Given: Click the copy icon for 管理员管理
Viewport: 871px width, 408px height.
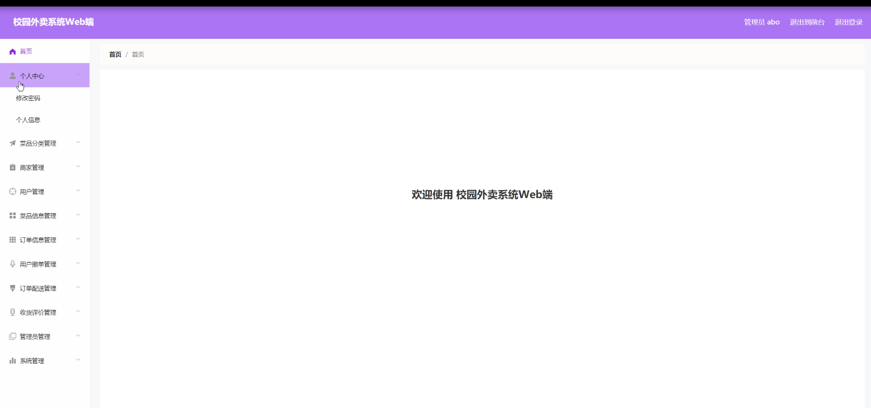Looking at the screenshot, I should coord(12,336).
